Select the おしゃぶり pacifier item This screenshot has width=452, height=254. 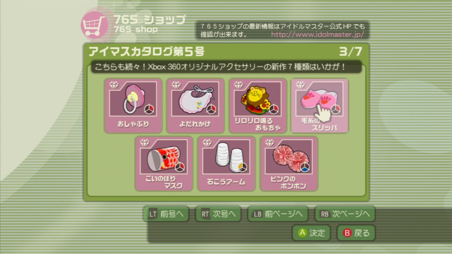pyautogui.click(x=133, y=106)
